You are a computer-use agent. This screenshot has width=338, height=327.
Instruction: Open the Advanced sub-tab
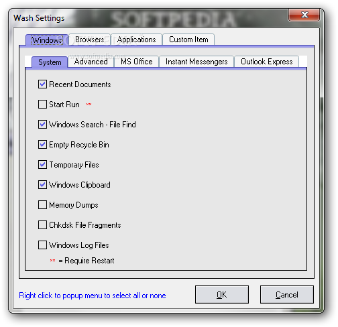pyautogui.click(x=91, y=62)
